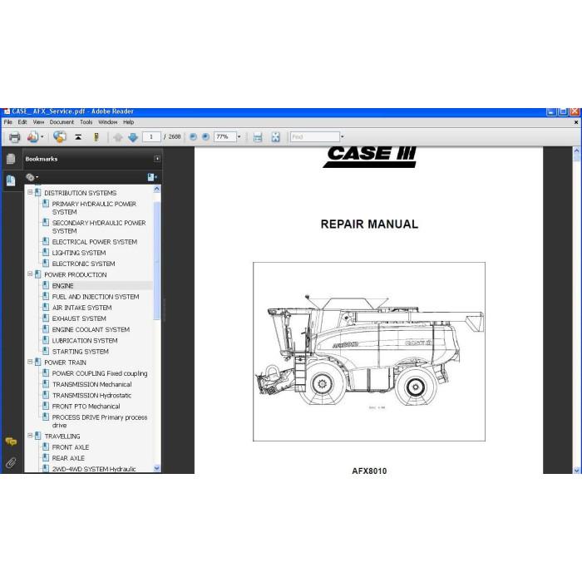
Task: Open the PROCESS DRIVE Primary process drive bookmark
Action: [100, 422]
